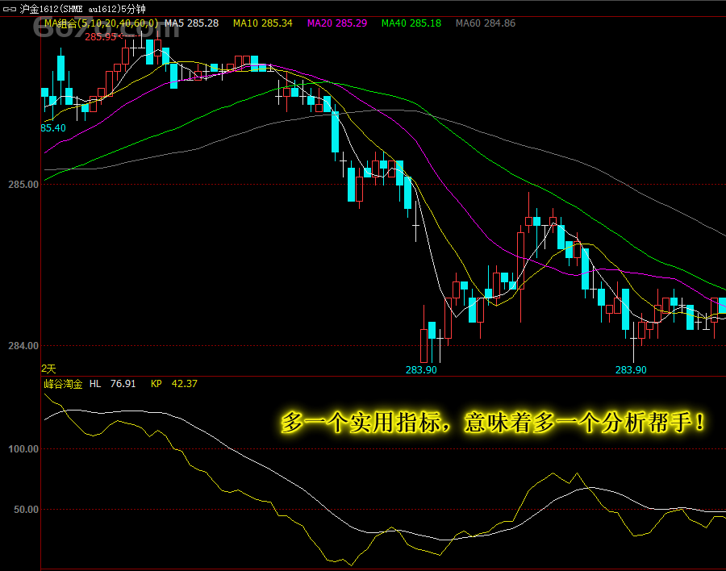Image resolution: width=726 pixels, height=571 pixels.
Task: Click the KP 42.37 indicator value
Action: pos(174,384)
